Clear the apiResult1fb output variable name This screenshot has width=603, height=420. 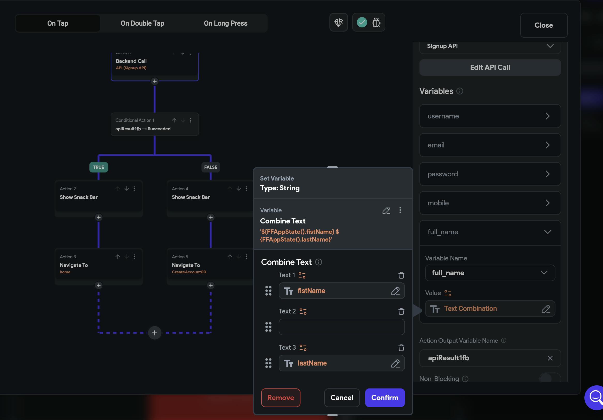click(550, 358)
